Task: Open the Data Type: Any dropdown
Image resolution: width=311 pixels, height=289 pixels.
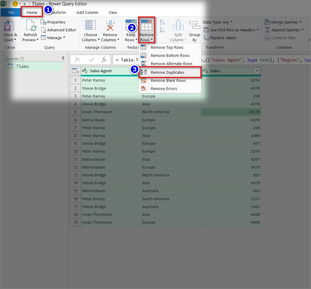Action: [x=218, y=22]
